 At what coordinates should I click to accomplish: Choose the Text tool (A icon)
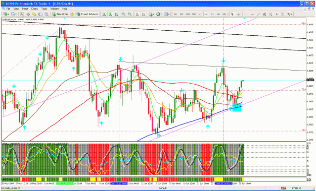277,14
